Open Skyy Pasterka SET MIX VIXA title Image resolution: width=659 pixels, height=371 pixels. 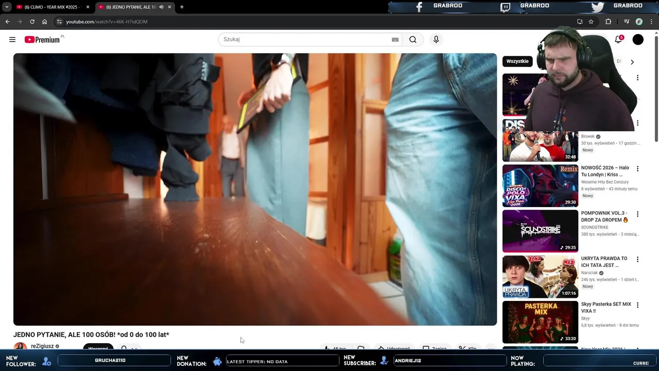click(606, 307)
